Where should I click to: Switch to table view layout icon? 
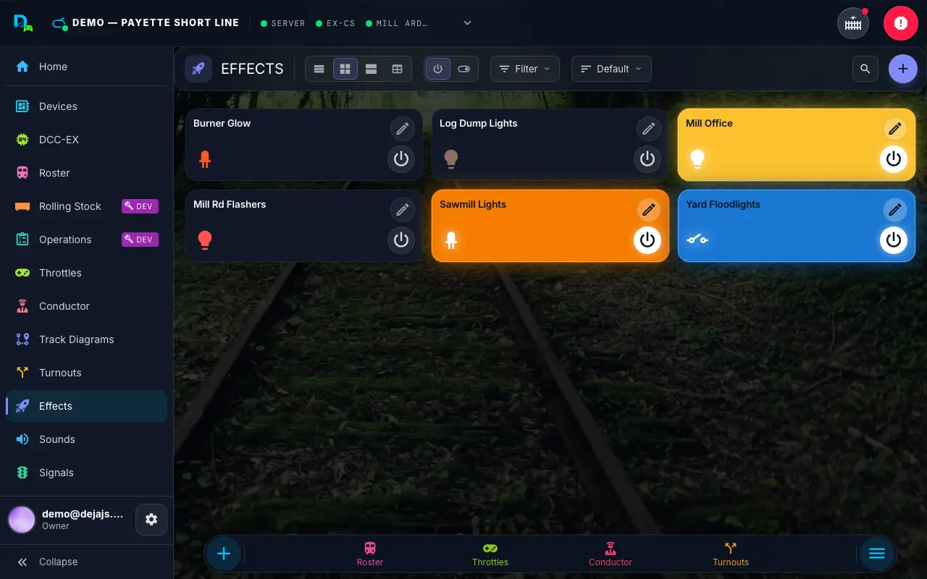(398, 69)
